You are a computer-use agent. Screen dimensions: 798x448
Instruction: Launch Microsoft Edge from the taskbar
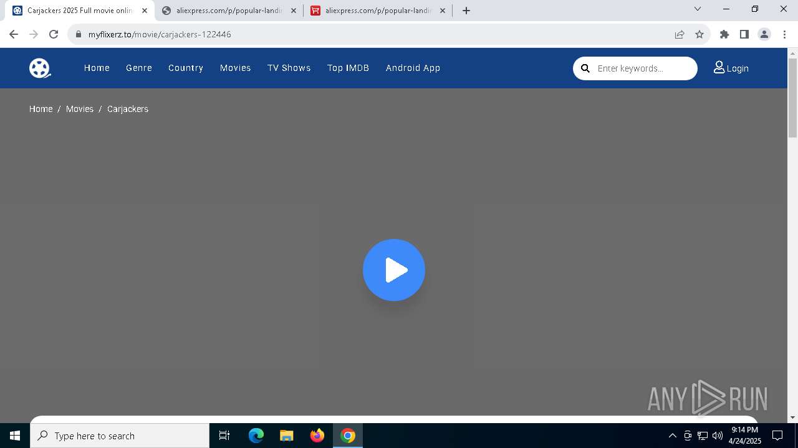(256, 436)
